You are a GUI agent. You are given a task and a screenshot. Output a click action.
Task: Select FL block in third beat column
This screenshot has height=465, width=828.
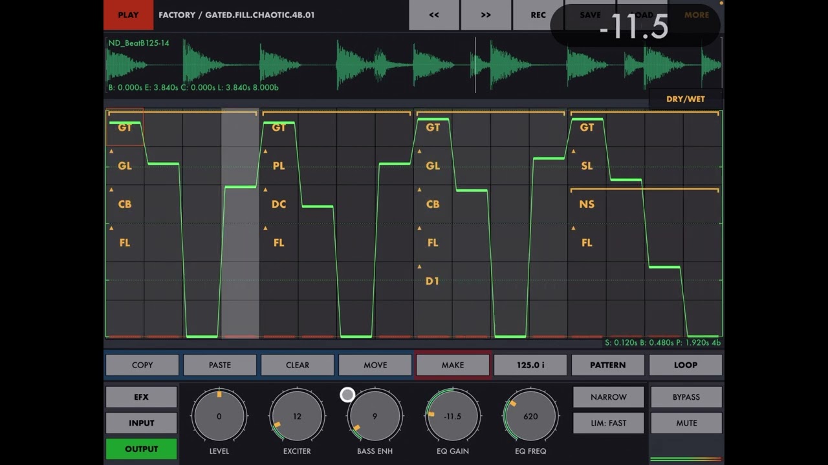(x=433, y=243)
